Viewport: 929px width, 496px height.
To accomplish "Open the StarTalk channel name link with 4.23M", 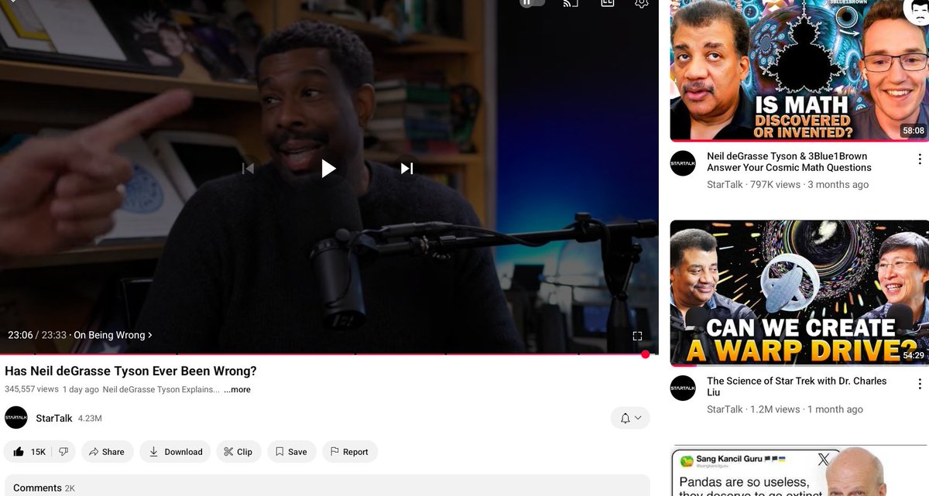I will [x=54, y=418].
